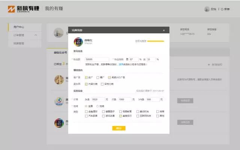This screenshot has height=150, width=240.
Task: Open 结算管理 in the sidebar
Action: click(x=19, y=43)
